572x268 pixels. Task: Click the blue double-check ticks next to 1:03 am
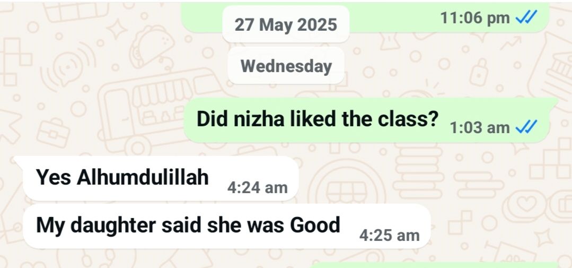click(526, 127)
